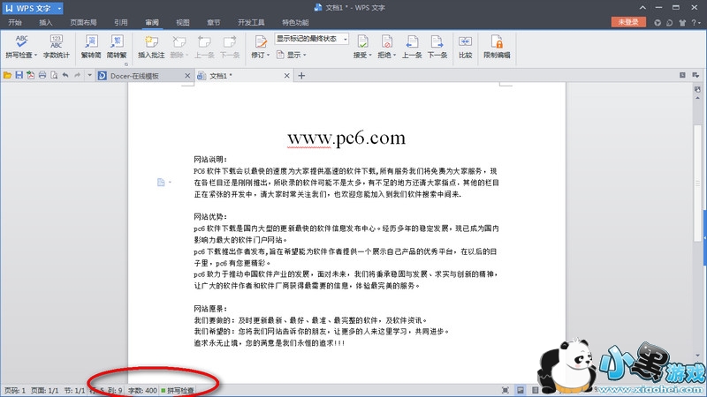707x397 pixels.
Task: Click the open folder icon in quick toolbar
Action: click(x=7, y=75)
